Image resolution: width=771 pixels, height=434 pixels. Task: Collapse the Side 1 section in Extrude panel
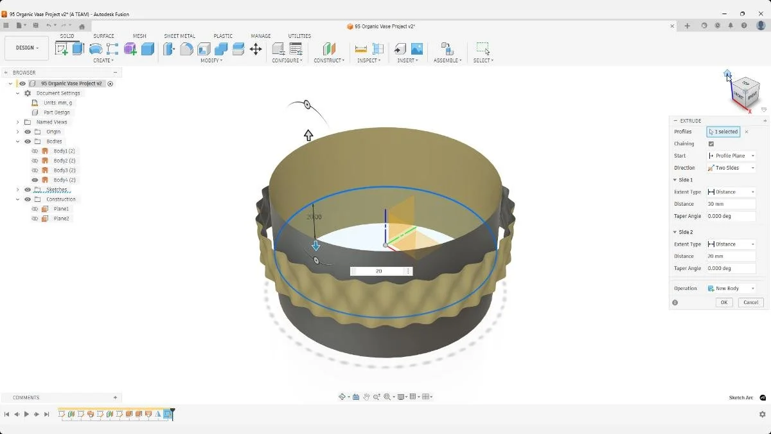(676, 180)
